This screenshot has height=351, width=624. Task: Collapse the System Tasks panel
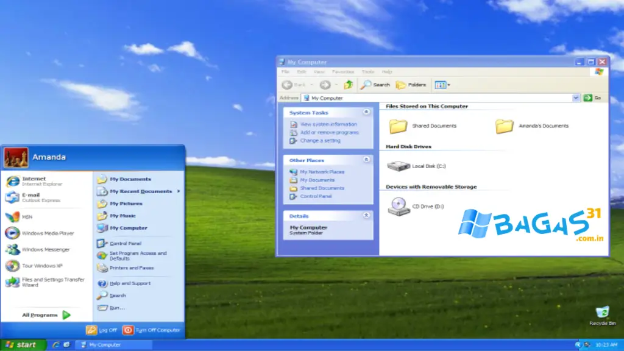[366, 112]
